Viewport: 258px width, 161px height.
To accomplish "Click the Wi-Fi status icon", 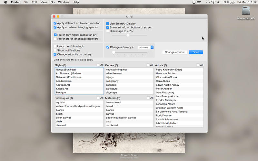I will pos(213,2).
